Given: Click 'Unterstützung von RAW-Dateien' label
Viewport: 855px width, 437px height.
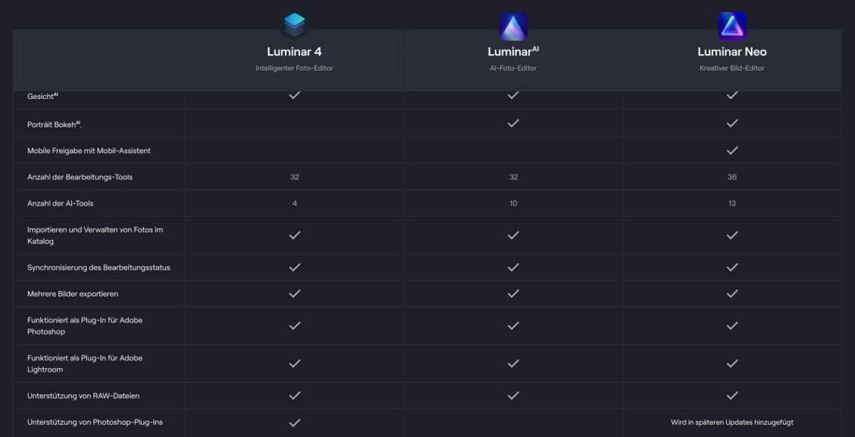Looking at the screenshot, I should coord(83,396).
